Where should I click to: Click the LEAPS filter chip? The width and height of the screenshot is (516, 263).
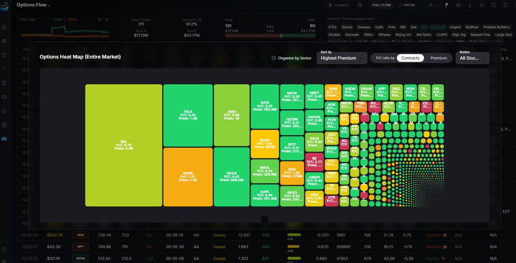(x=441, y=34)
